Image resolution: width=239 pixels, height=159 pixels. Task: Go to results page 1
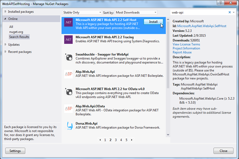coord(105,140)
